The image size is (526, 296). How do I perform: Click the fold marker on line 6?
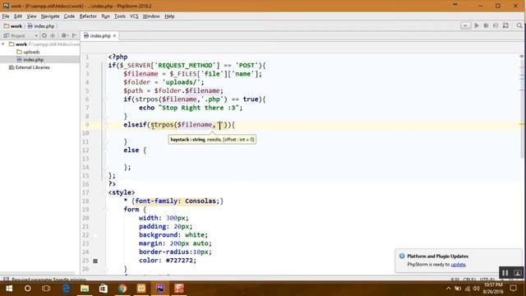point(105,99)
